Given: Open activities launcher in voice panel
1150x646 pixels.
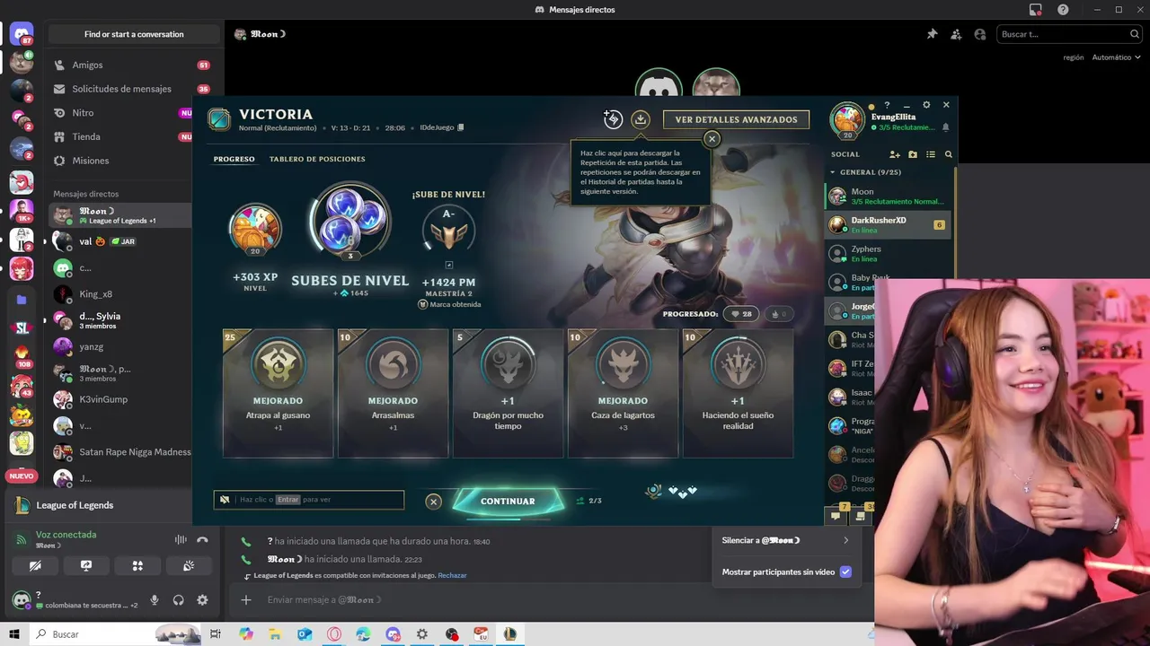Looking at the screenshot, I should pos(137,566).
